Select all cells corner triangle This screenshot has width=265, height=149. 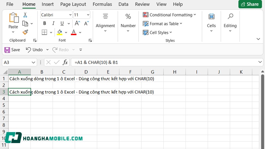5,72
